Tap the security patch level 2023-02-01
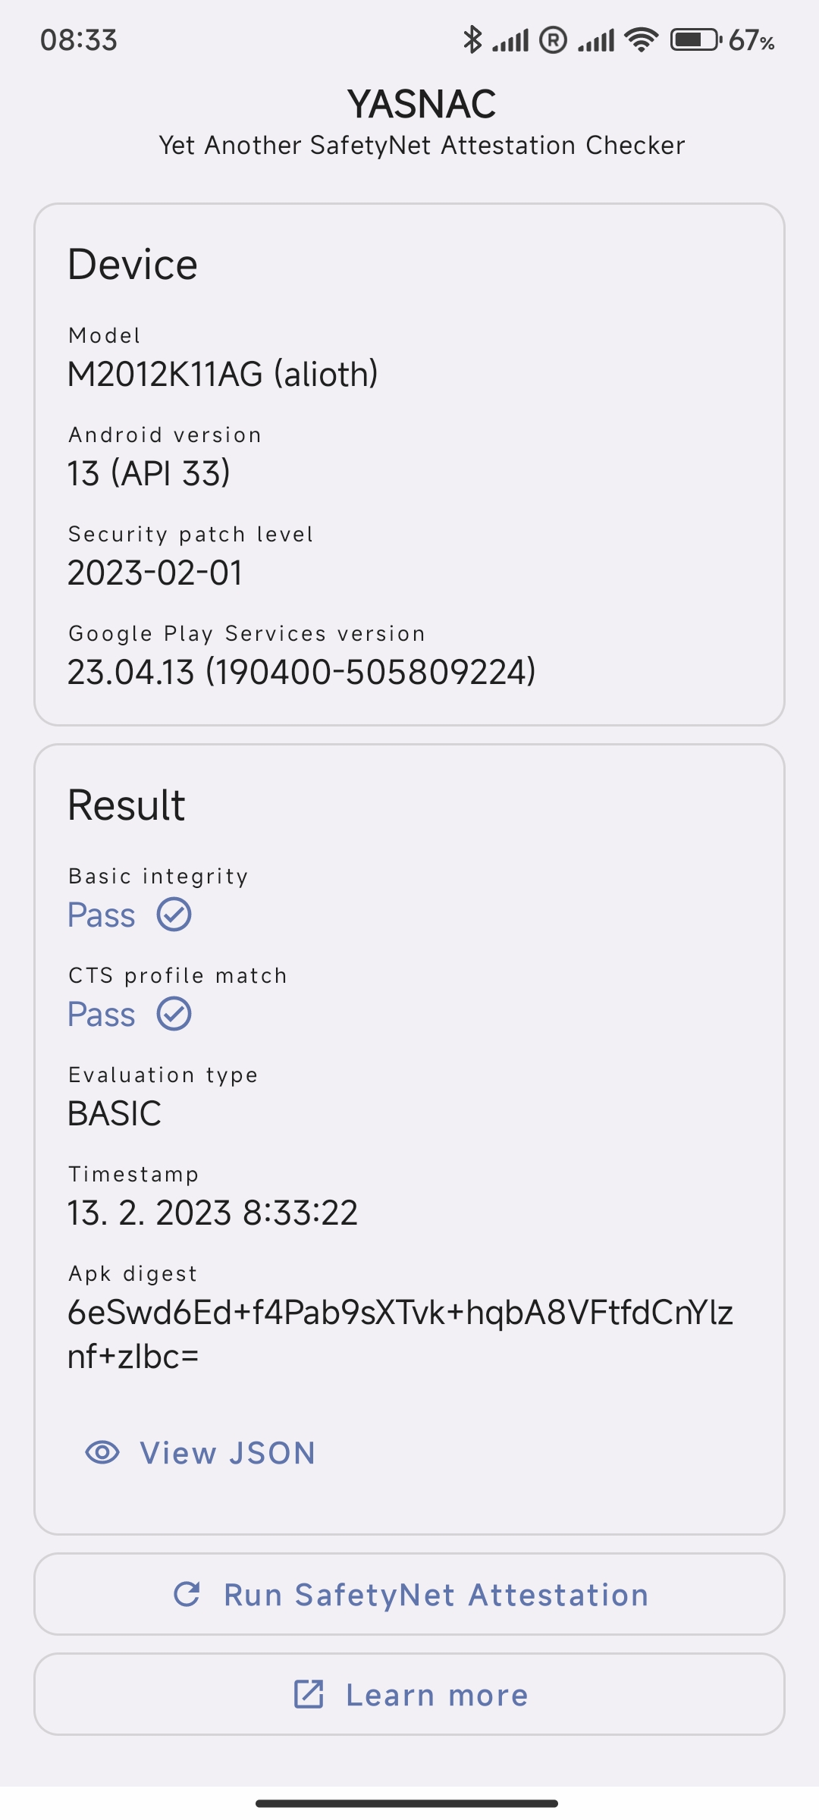The image size is (819, 1820). (x=155, y=573)
